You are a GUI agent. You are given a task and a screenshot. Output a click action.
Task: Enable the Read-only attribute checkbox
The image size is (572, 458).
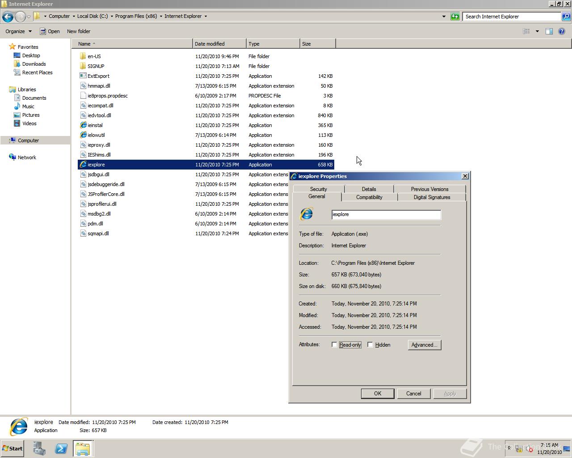[334, 345]
